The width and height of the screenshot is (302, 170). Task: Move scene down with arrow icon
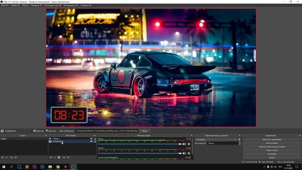point(16,157)
